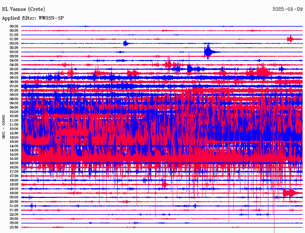
Task: Click the vertical axis label 'HHZ - 50000'
Action: click(4, 127)
